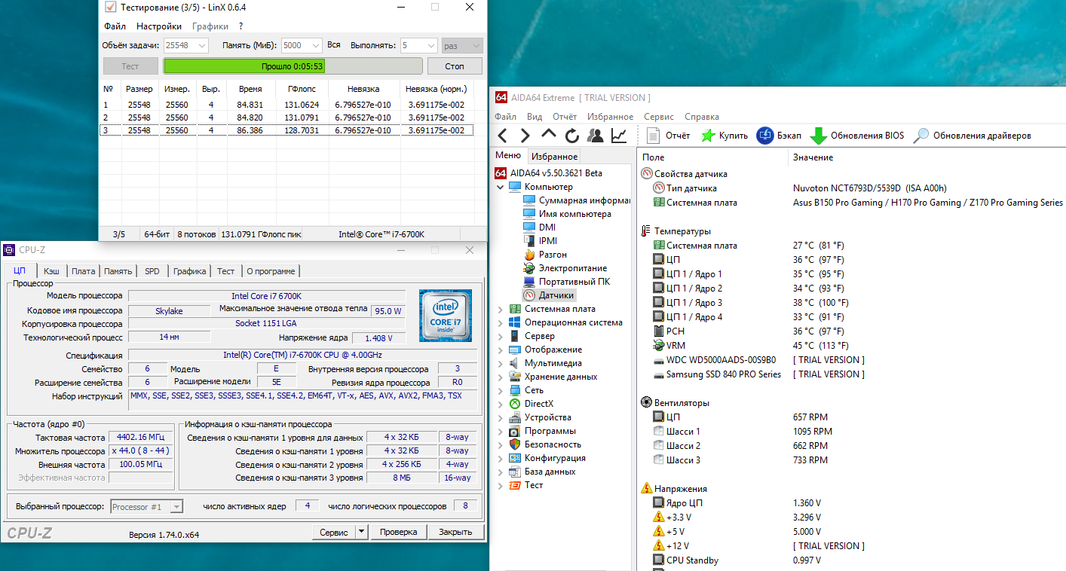Click the Купить star toolbar button

pyautogui.click(x=724, y=136)
